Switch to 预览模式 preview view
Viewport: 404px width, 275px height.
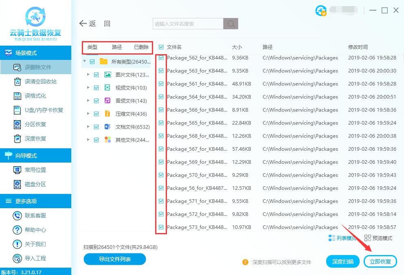point(378,238)
